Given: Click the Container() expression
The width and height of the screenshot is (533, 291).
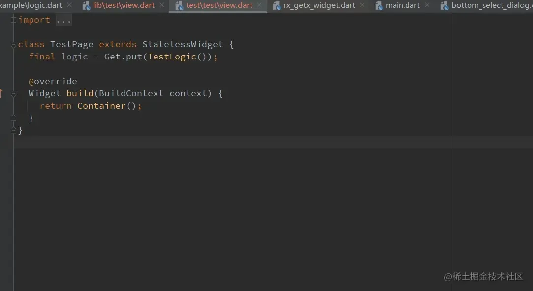Looking at the screenshot, I should pyautogui.click(x=107, y=106).
